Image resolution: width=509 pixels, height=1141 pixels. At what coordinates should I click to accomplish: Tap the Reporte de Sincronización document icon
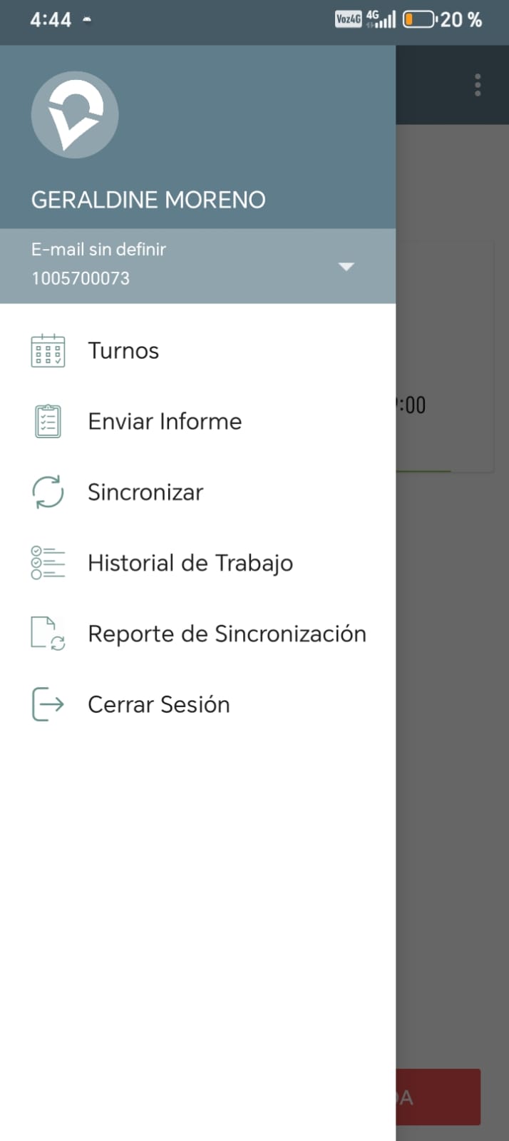click(x=48, y=634)
